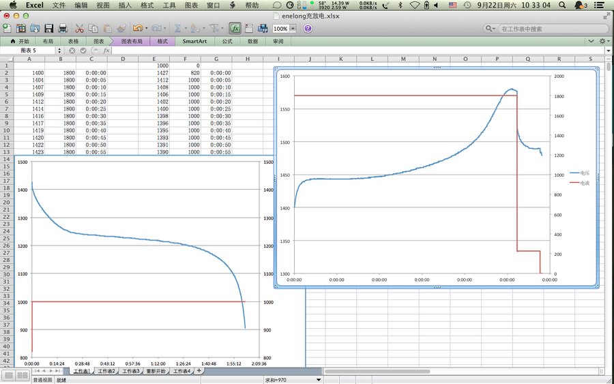Open the 插入 menu in menu bar
Screen dimensions: 614x384
(x=125, y=5)
